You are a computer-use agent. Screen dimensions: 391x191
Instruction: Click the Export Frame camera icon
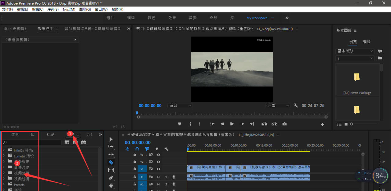284,124
